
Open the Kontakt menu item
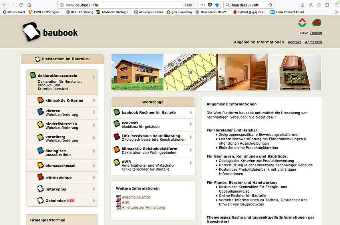294,42
